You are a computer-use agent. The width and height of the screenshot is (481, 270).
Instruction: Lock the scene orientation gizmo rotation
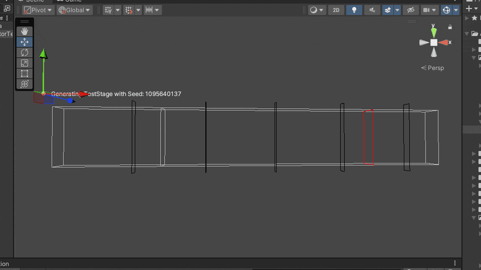pyautogui.click(x=450, y=27)
